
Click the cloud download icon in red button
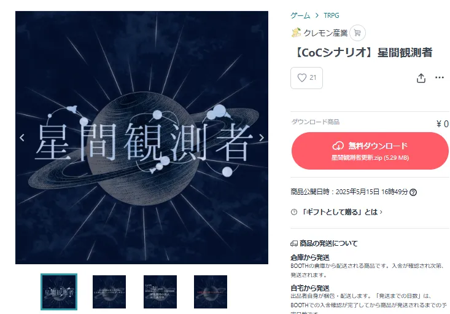click(x=338, y=146)
